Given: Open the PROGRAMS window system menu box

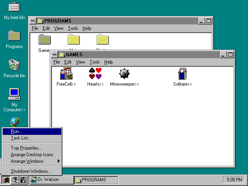Looking at the screenshot, I should coord(33,21).
